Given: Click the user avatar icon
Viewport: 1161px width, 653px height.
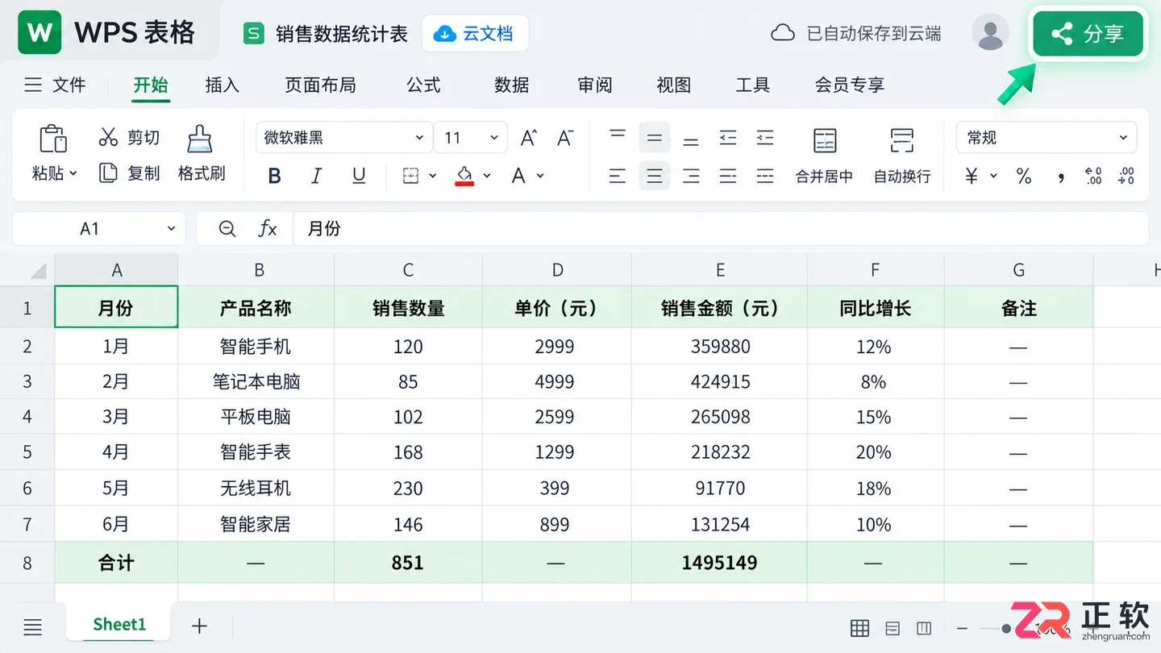Looking at the screenshot, I should click(990, 33).
